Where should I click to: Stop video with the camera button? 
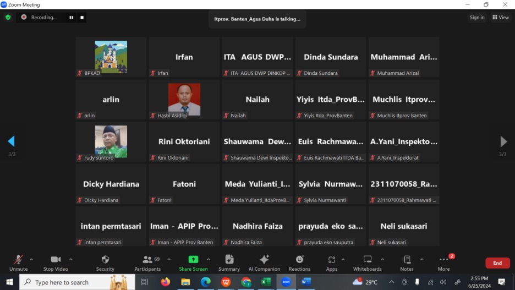coord(56,260)
